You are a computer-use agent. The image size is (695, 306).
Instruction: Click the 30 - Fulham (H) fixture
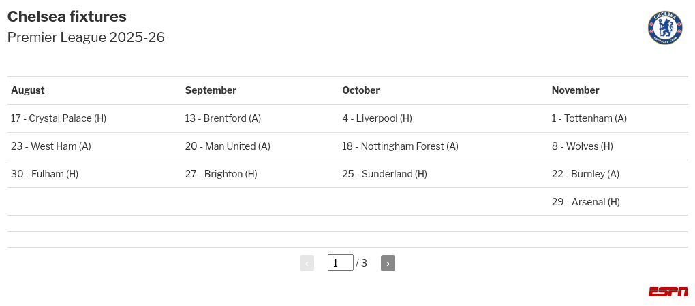coord(45,174)
